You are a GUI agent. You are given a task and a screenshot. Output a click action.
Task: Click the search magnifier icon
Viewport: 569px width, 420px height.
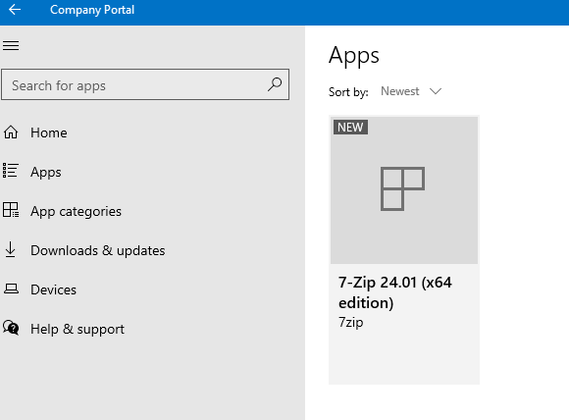(275, 84)
